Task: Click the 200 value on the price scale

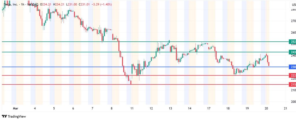Action: (x=293, y=102)
